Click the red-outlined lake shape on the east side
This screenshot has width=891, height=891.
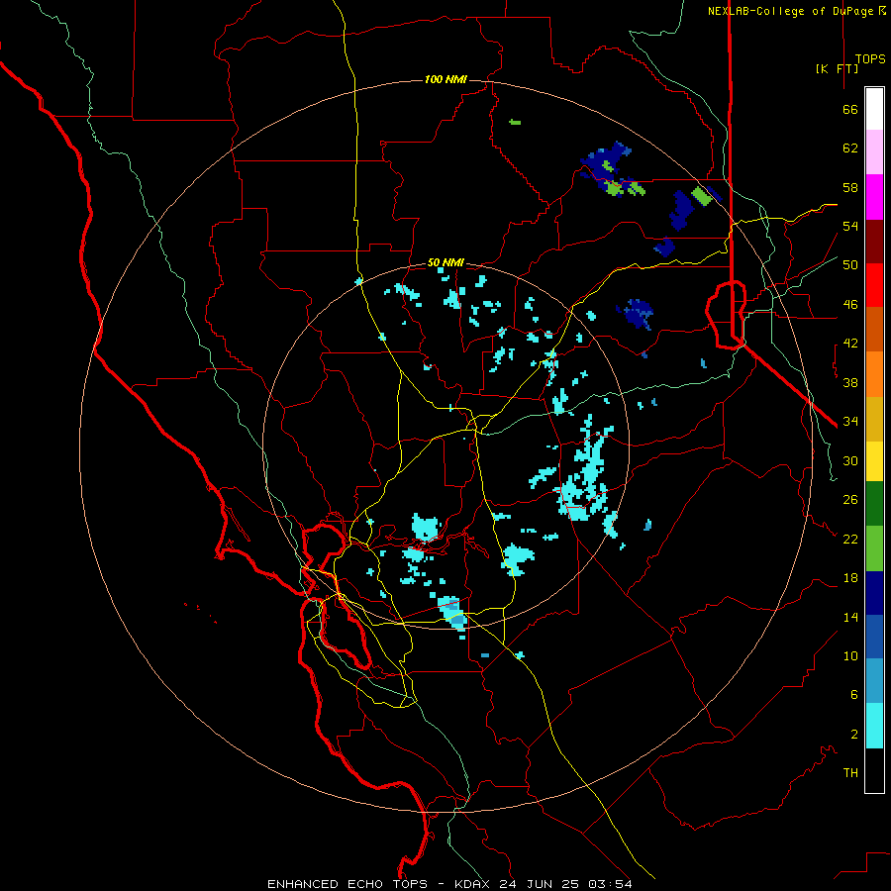click(x=726, y=314)
